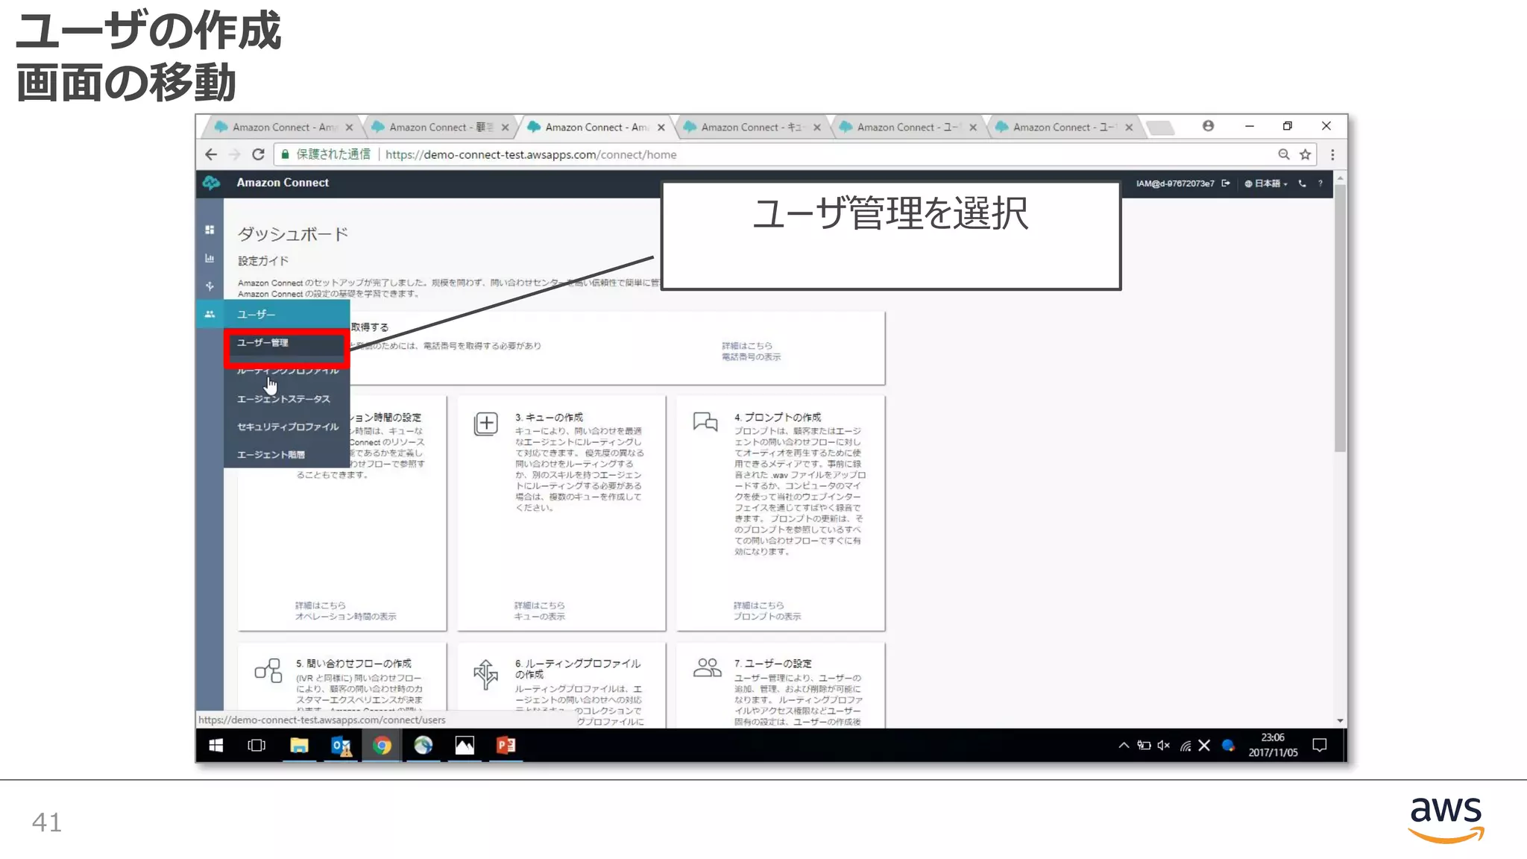Viewport: 1527px width, 859px height.
Task: Click the キューの表示 link
Action: coord(539,617)
